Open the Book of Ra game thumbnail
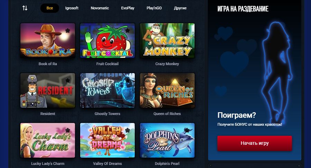Image resolution: width=311 pixels, height=168 pixels. tap(48, 41)
